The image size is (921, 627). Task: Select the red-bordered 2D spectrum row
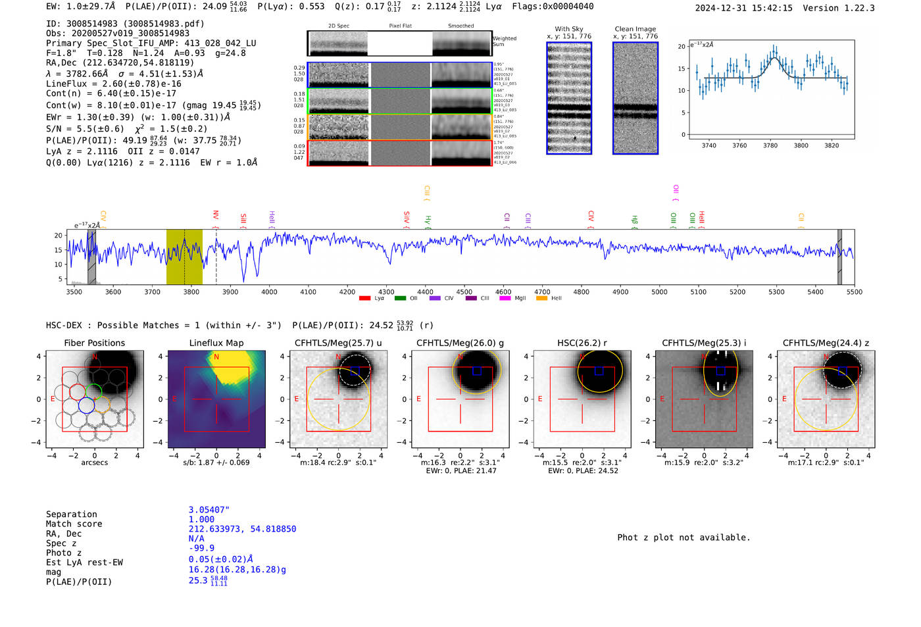(400, 153)
